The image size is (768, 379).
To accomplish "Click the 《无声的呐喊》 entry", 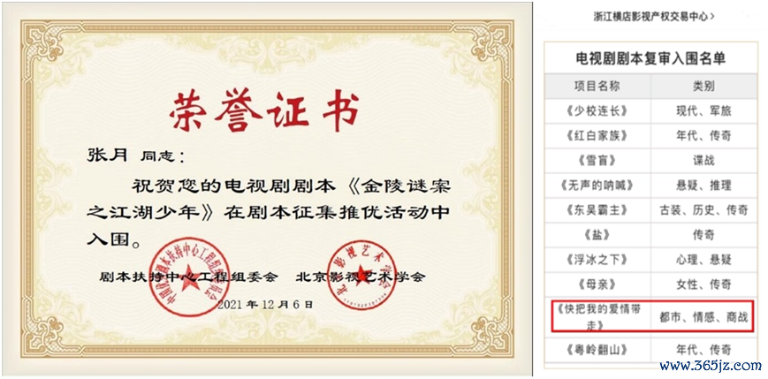I will click(597, 186).
